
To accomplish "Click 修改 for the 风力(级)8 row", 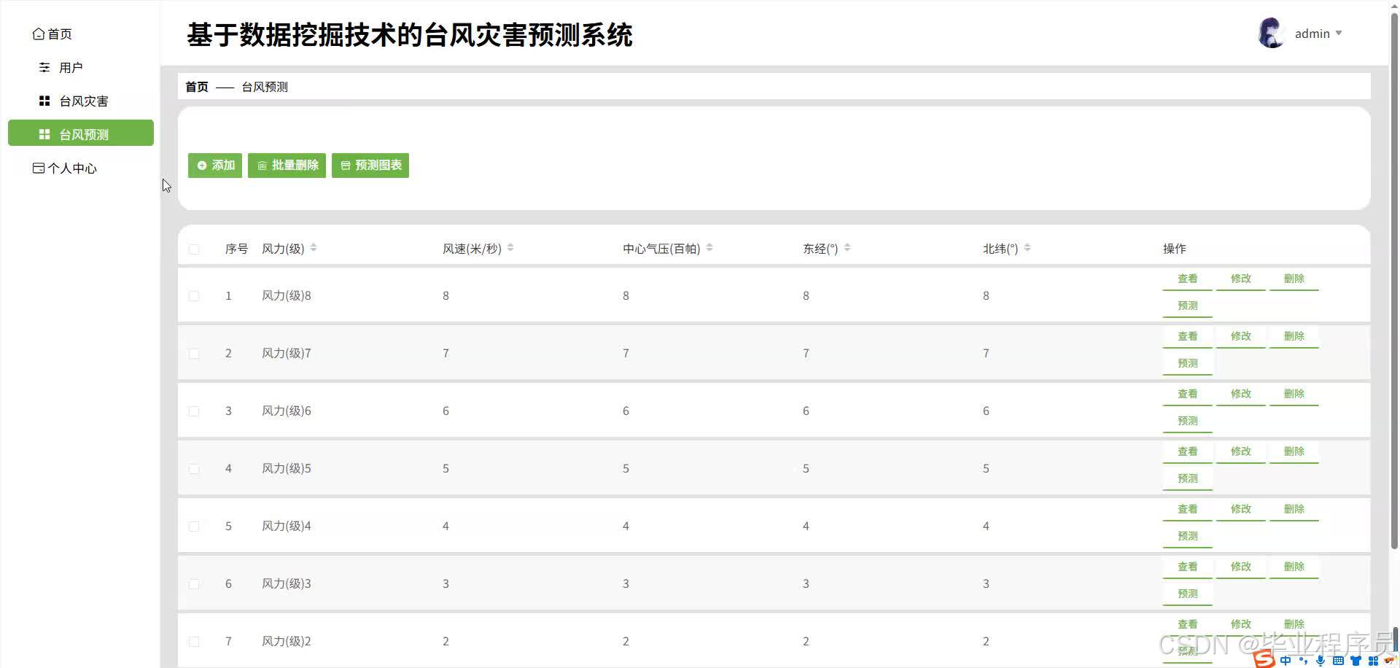I will [x=1241, y=279].
